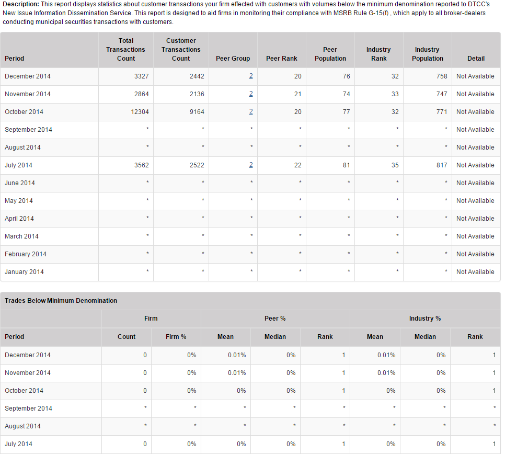The width and height of the screenshot is (517, 454).
Task: Click Peer % Rank link for July 2014
Action: click(x=343, y=444)
